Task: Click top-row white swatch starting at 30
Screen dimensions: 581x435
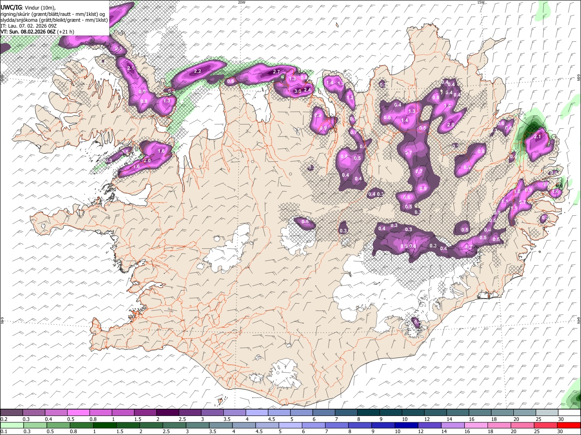Action: [569, 413]
